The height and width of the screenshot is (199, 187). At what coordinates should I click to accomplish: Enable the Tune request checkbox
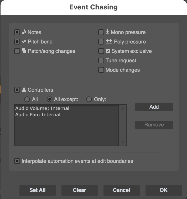click(x=101, y=60)
